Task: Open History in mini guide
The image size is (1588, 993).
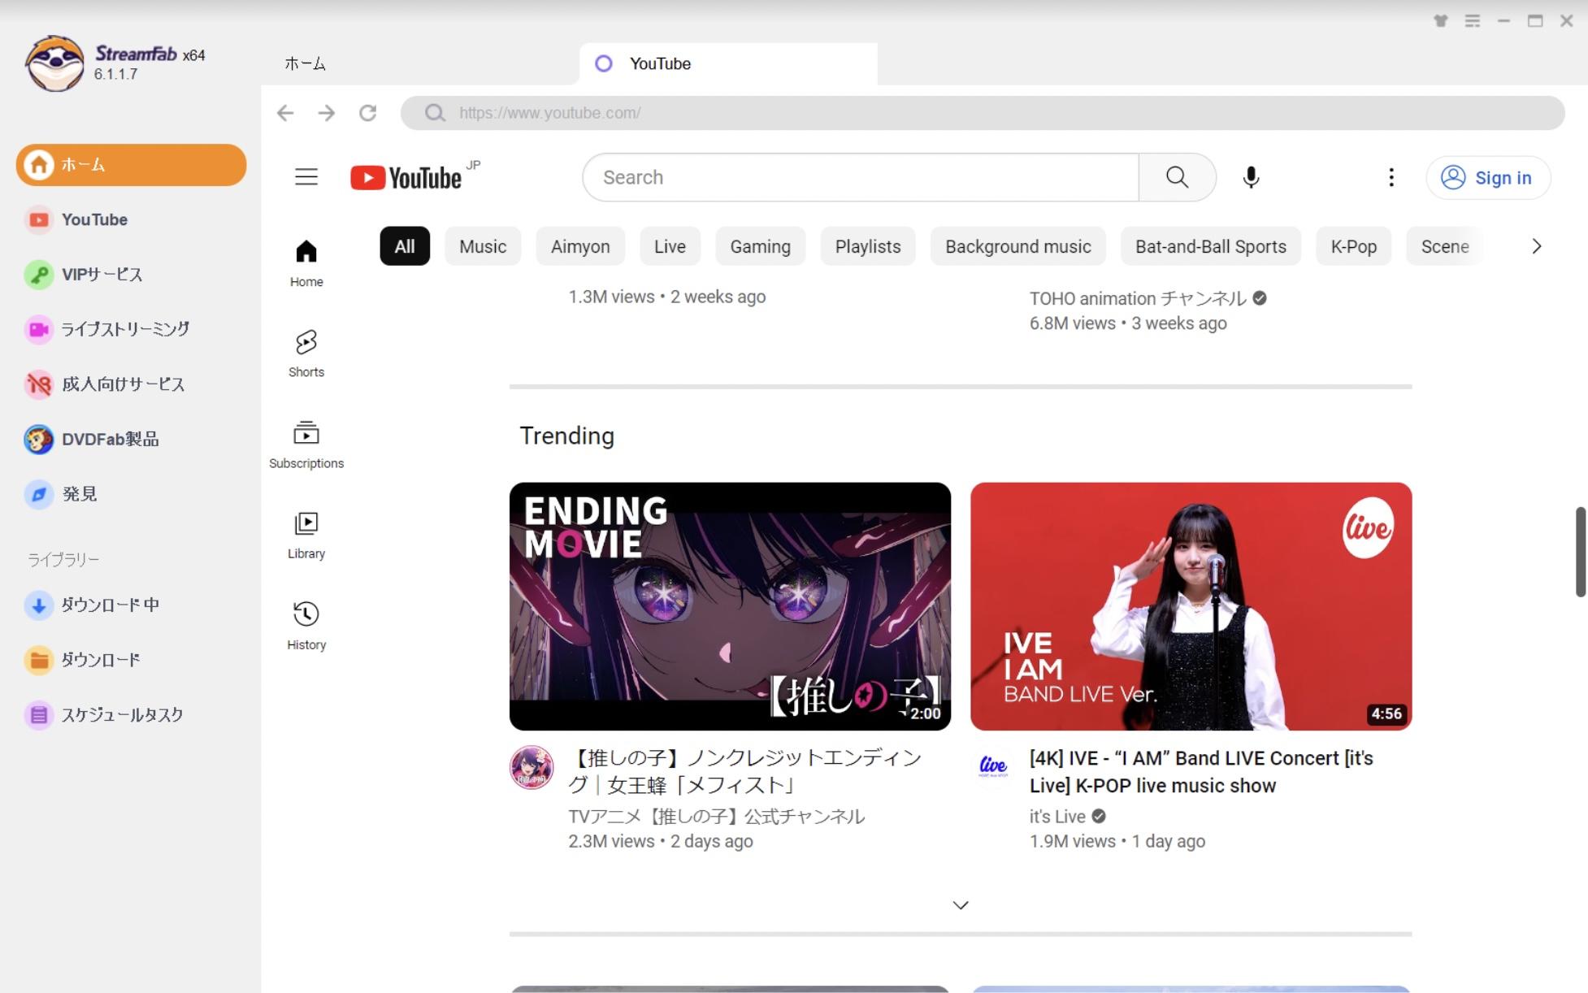Action: click(306, 627)
